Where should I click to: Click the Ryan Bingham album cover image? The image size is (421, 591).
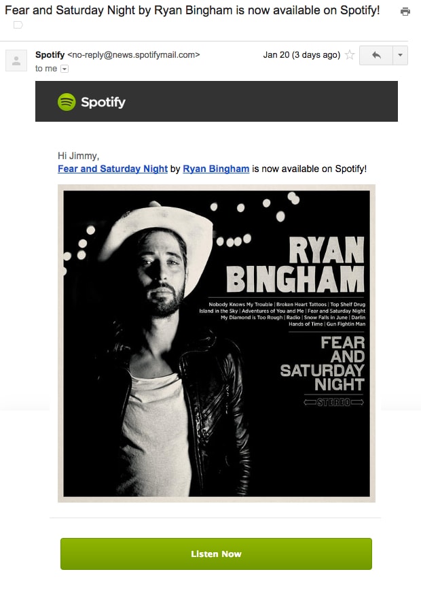point(217,343)
